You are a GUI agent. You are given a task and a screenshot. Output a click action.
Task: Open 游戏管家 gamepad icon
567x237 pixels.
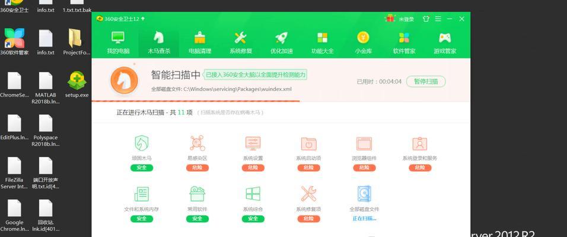pyautogui.click(x=445, y=37)
